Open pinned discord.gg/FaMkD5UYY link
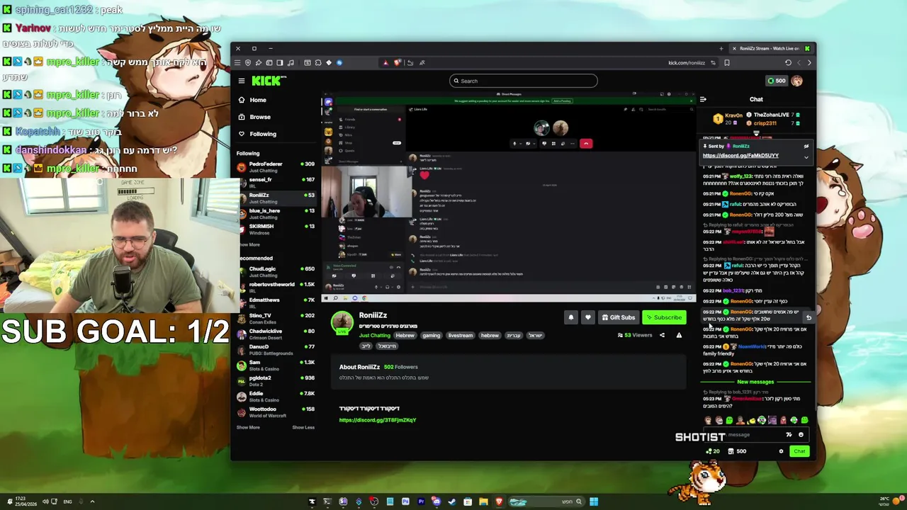Viewport: 907px width, 510px height. tap(740, 156)
